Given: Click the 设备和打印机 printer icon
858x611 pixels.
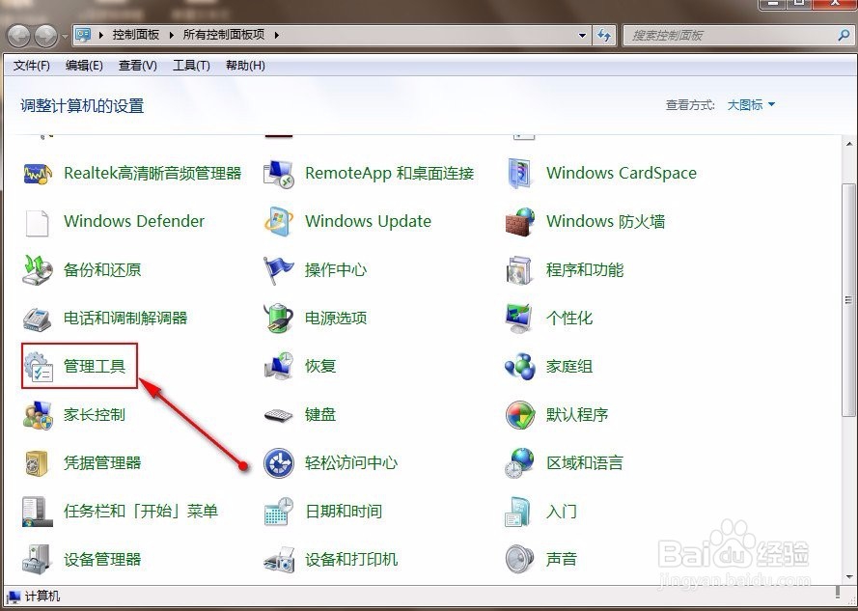Looking at the screenshot, I should [279, 560].
